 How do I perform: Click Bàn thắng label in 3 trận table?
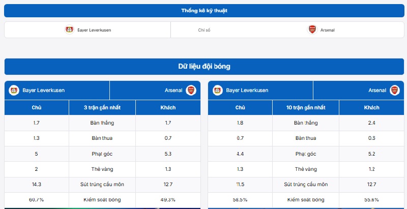coord(102,123)
